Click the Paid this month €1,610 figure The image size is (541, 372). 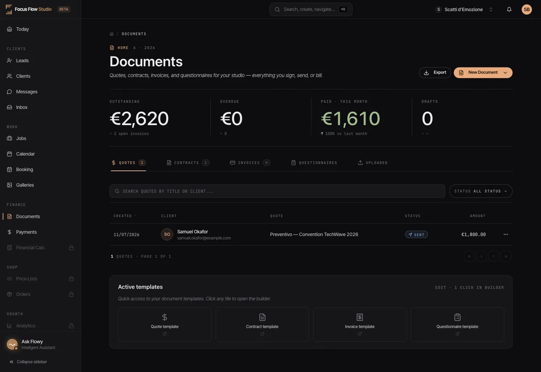(351, 118)
